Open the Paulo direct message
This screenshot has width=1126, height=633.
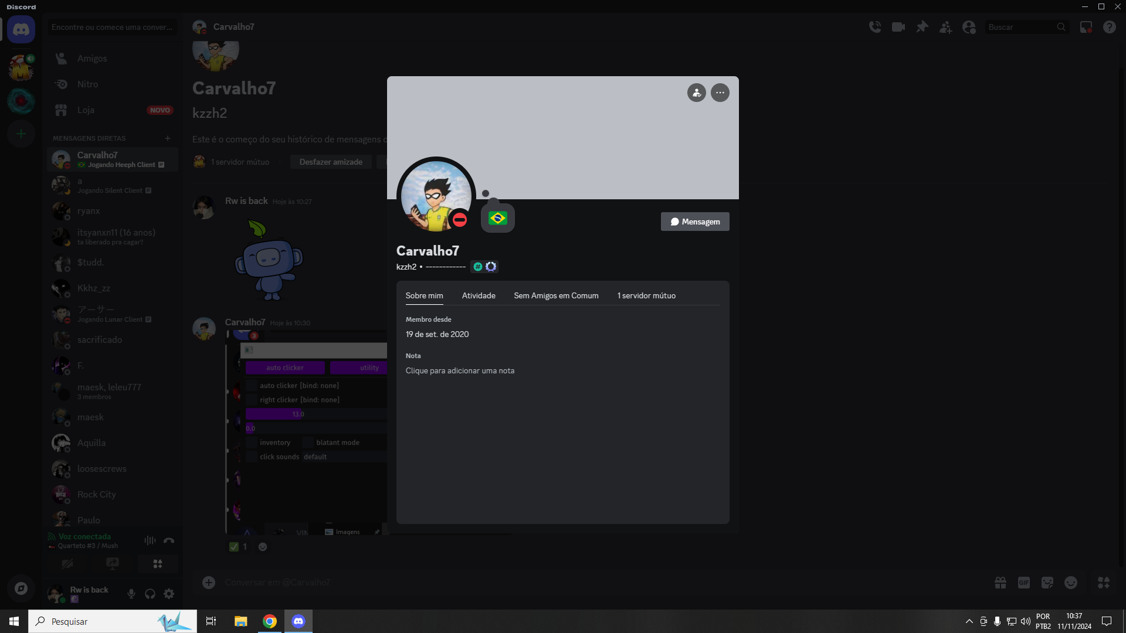(x=113, y=519)
